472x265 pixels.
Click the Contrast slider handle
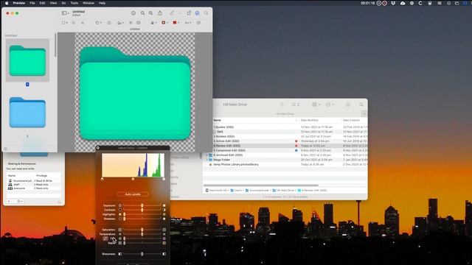(142, 210)
